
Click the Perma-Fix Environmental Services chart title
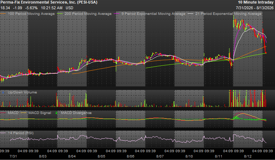[49, 2]
